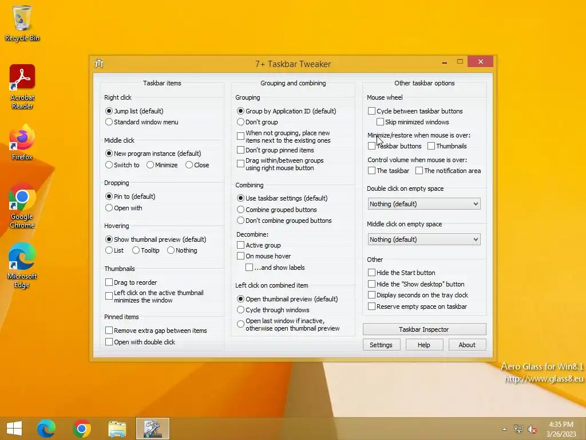This screenshot has width=586, height=440.
Task: Expand Middle click on empty space dropdown
Action: click(424, 239)
